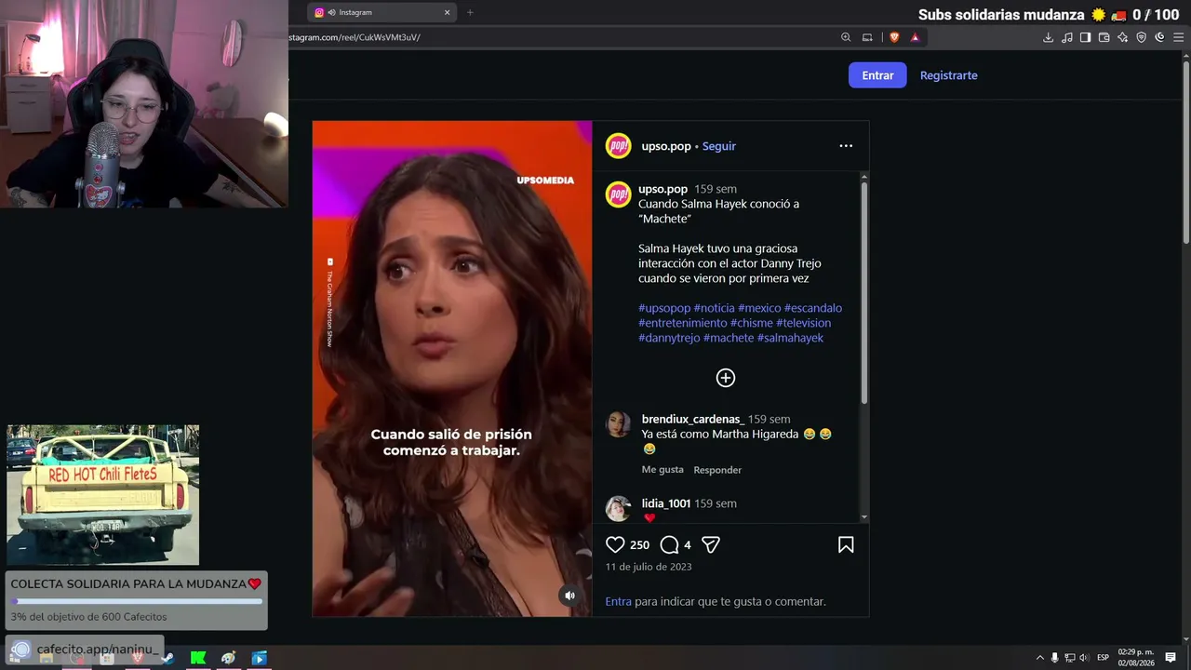Viewport: 1191px width, 670px height.
Task: Open the volume speaker in system tray
Action: tap(1084, 658)
